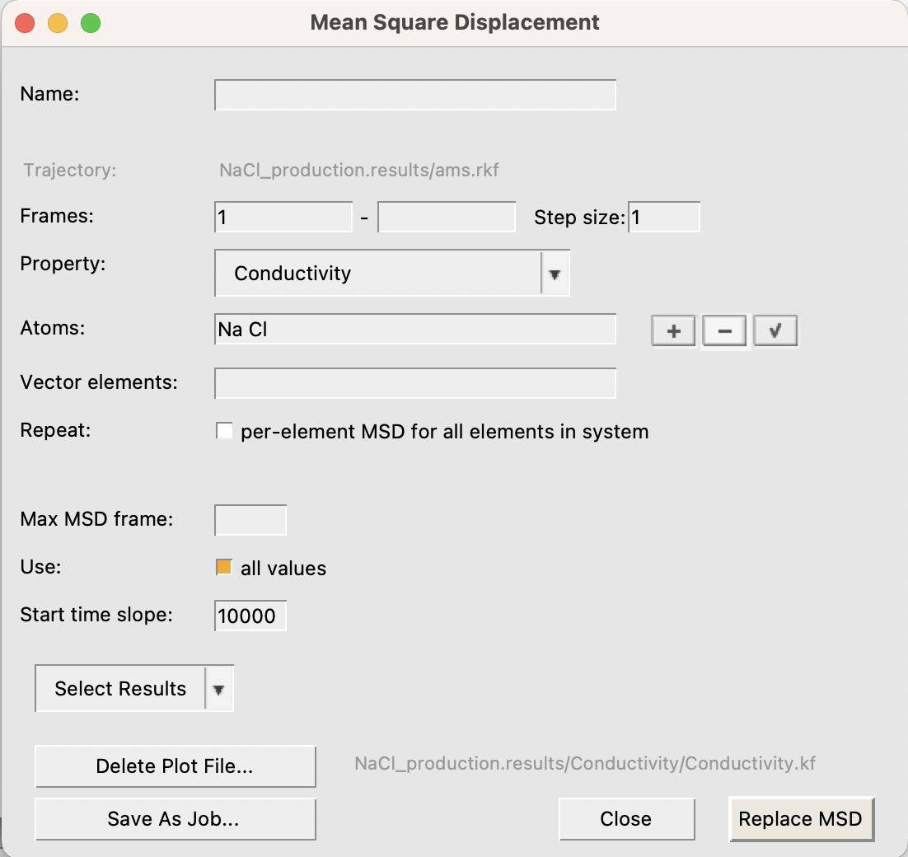This screenshot has height=857, width=908.
Task: Expand the Select Results dropdown
Action: pyautogui.click(x=134, y=689)
